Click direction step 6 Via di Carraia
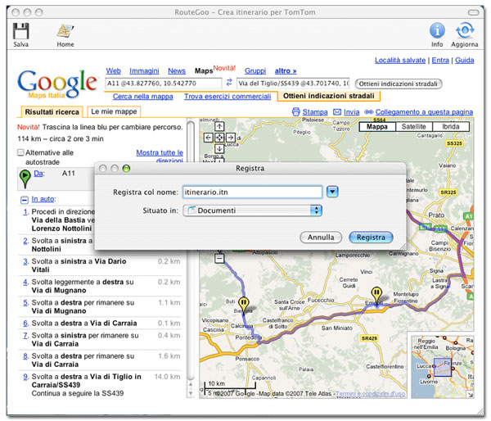491x421 pixels. click(x=100, y=324)
